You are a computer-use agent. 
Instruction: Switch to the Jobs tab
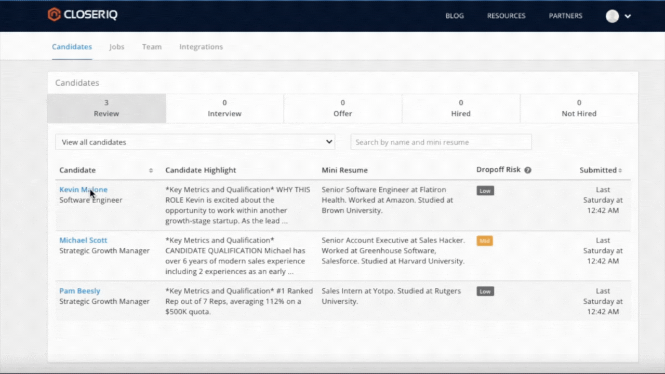coord(116,47)
